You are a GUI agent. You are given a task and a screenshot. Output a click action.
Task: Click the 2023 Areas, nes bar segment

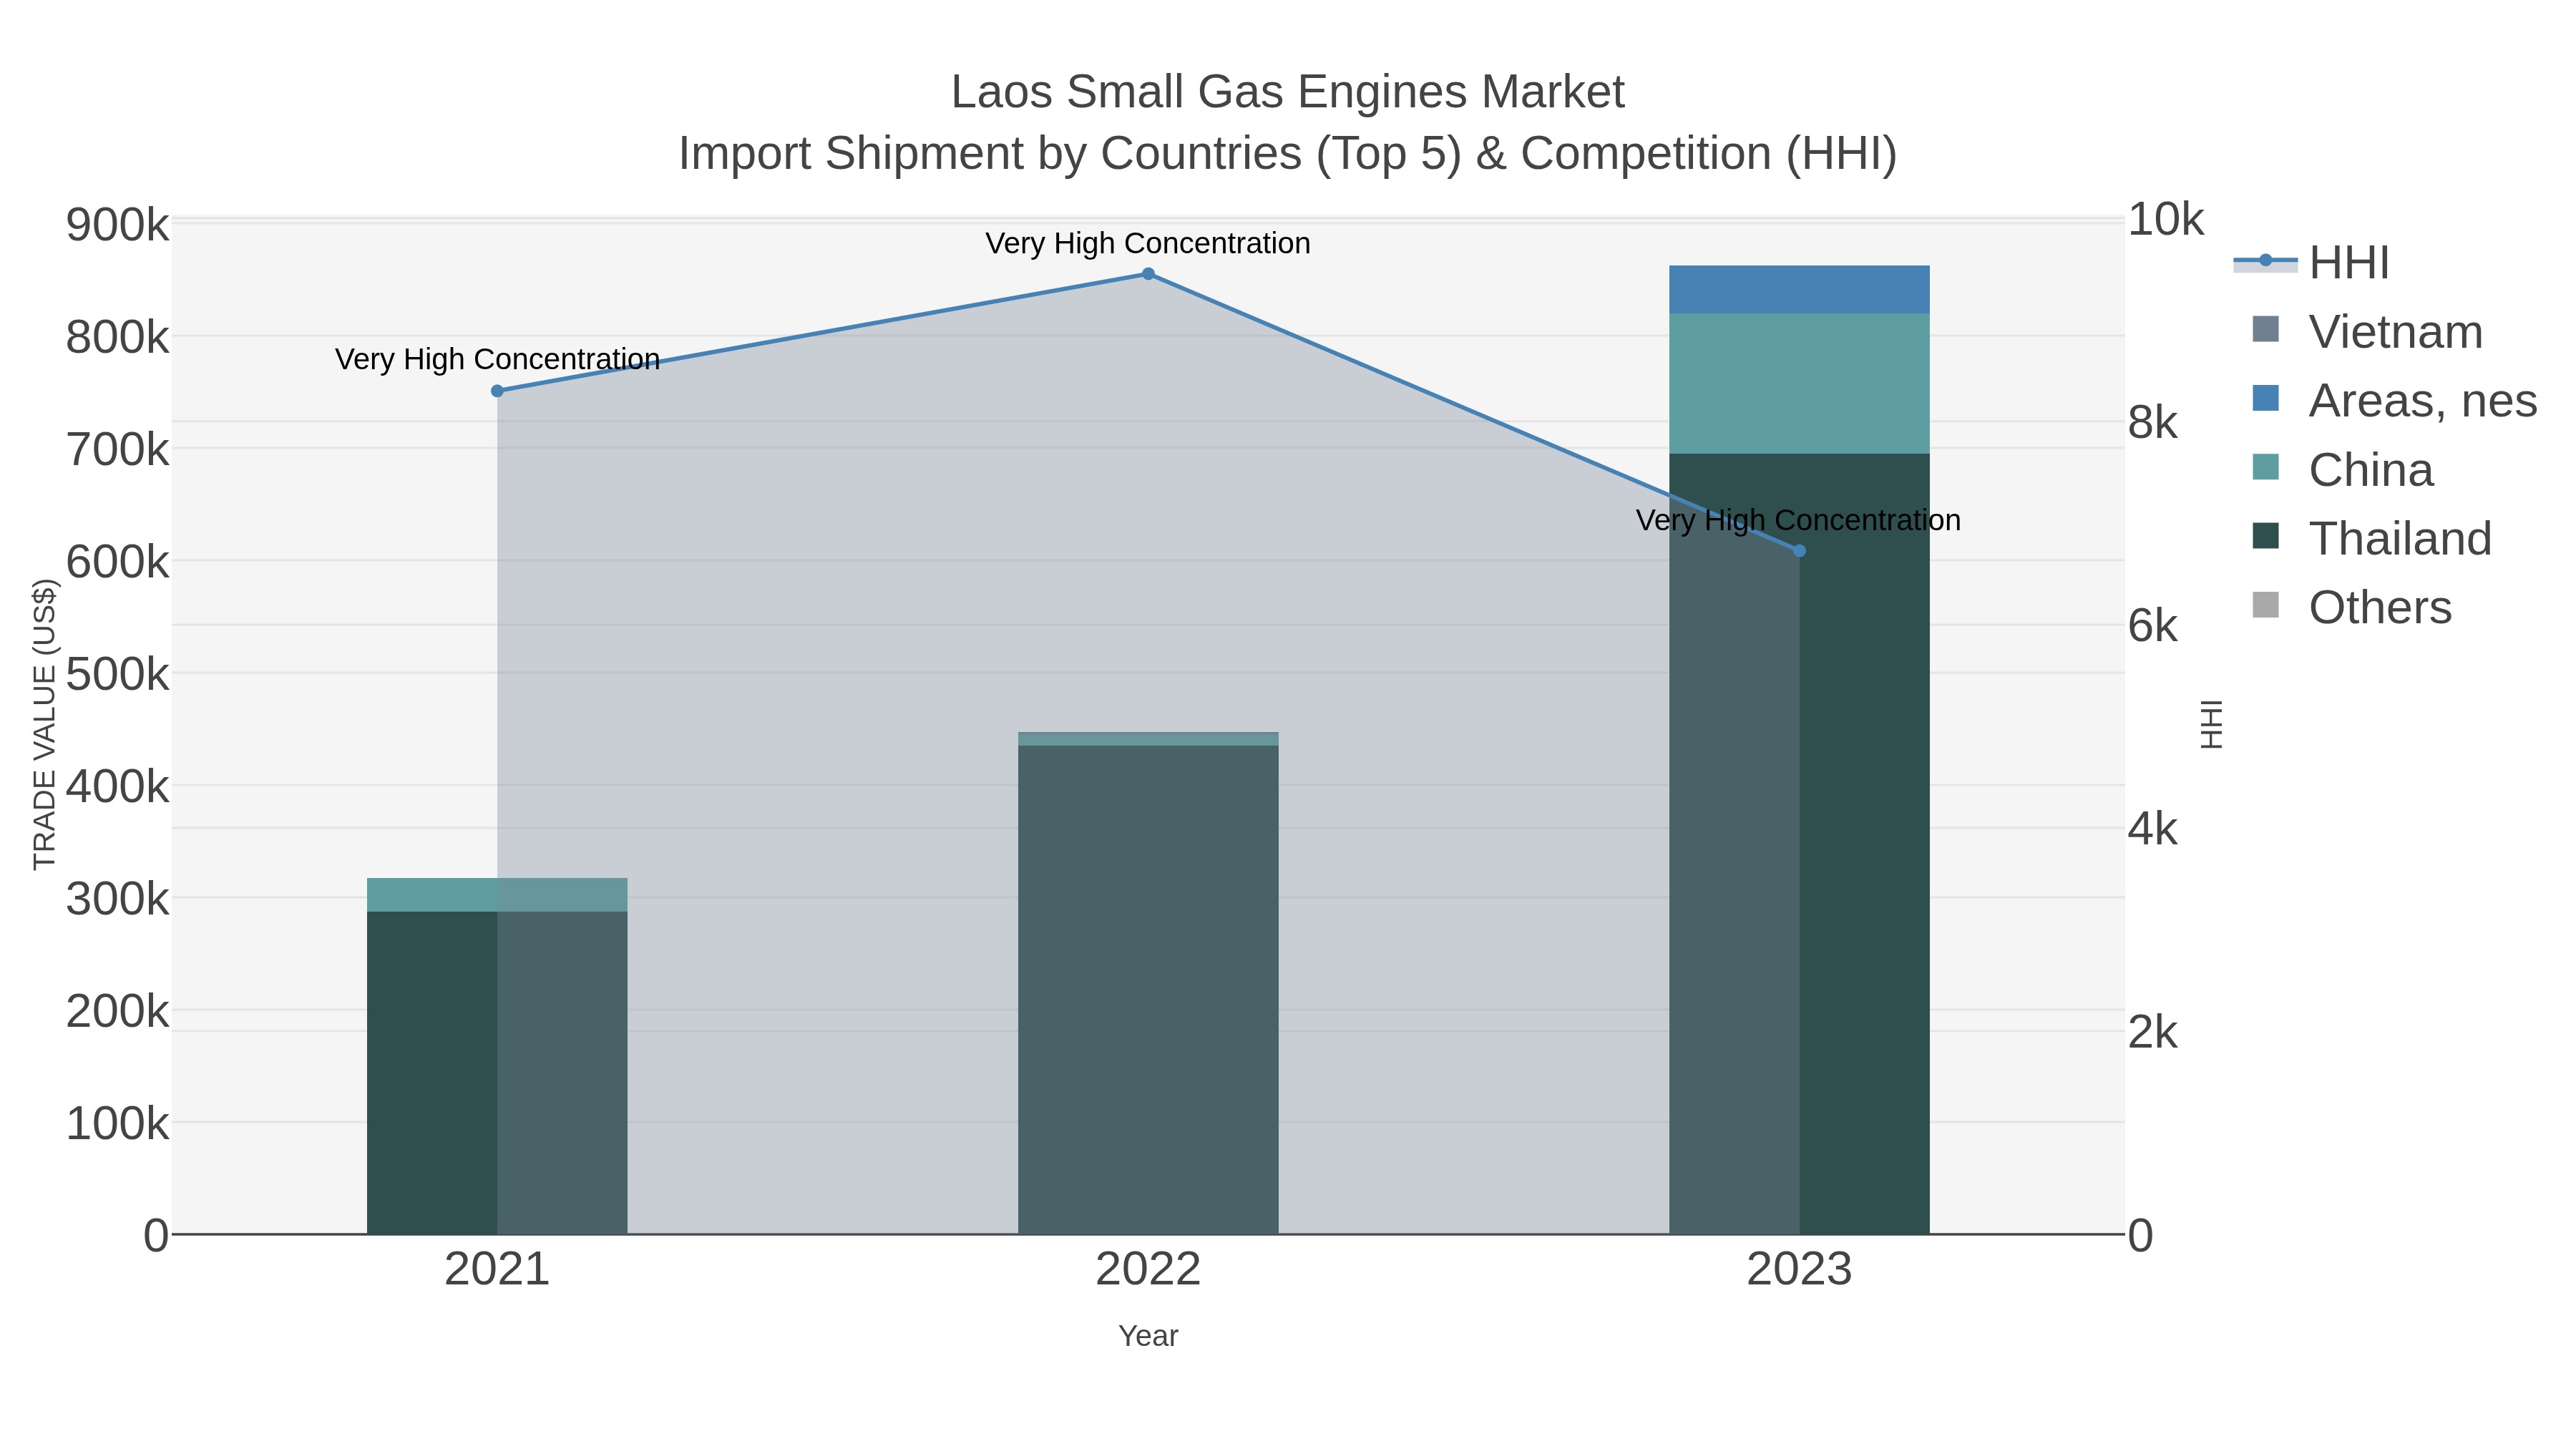point(1799,290)
